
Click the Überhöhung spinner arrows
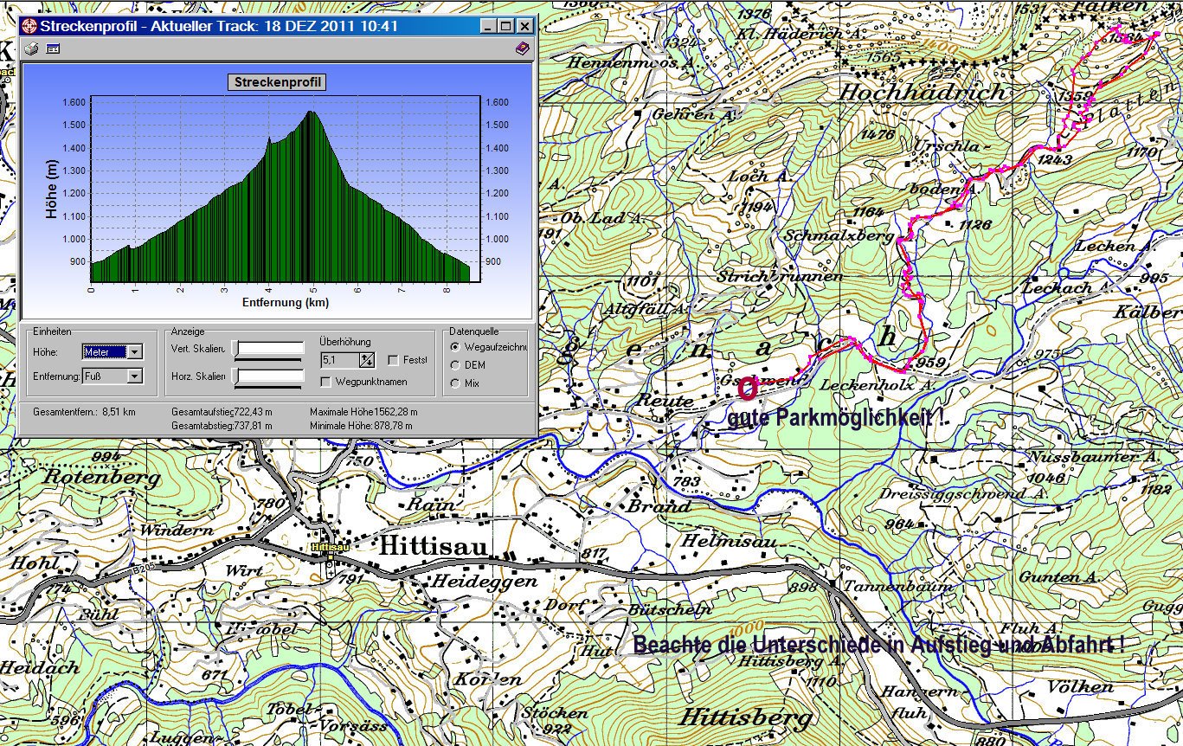[x=367, y=360]
